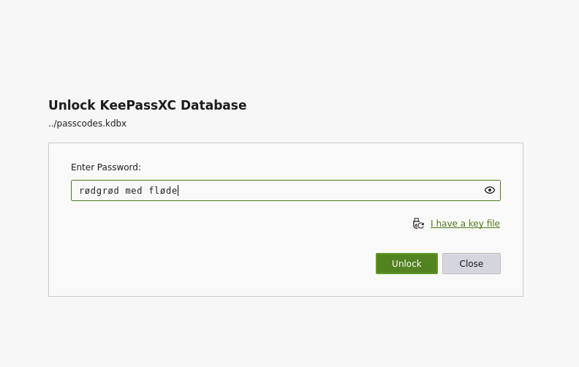Click the green Unlock button
Image resolution: width=579 pixels, height=367 pixels.
(x=406, y=264)
